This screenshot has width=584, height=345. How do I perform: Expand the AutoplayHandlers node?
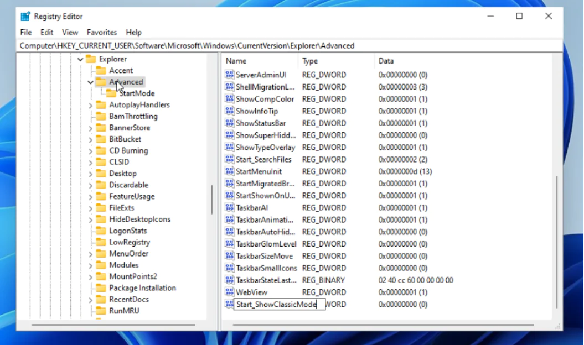(90, 104)
